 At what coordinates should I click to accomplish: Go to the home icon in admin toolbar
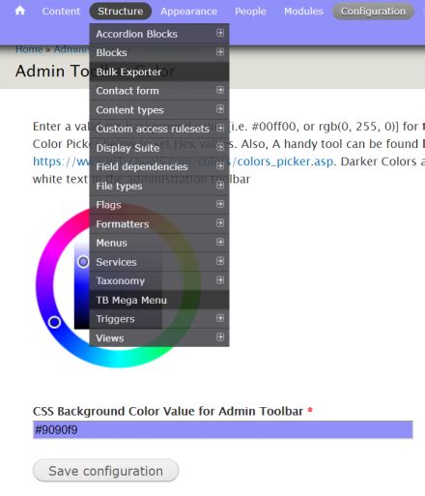click(20, 11)
